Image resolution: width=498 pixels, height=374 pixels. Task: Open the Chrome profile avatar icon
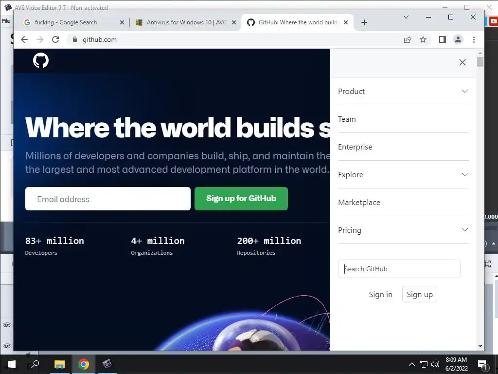[458, 39]
